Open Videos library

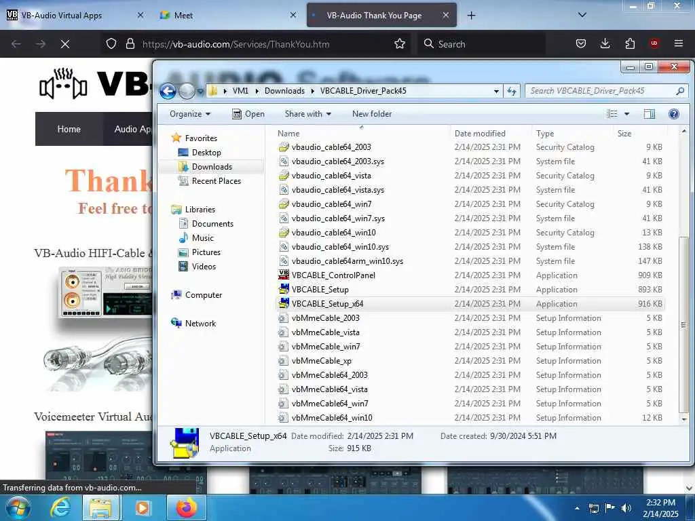pos(204,266)
